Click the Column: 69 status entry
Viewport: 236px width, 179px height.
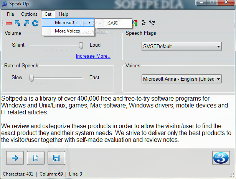[51, 174]
